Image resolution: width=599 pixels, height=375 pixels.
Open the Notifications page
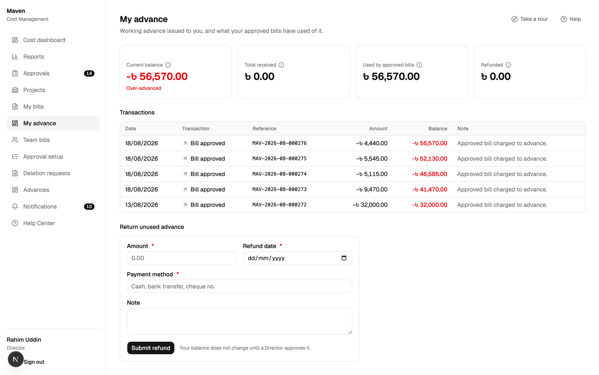coord(53,206)
